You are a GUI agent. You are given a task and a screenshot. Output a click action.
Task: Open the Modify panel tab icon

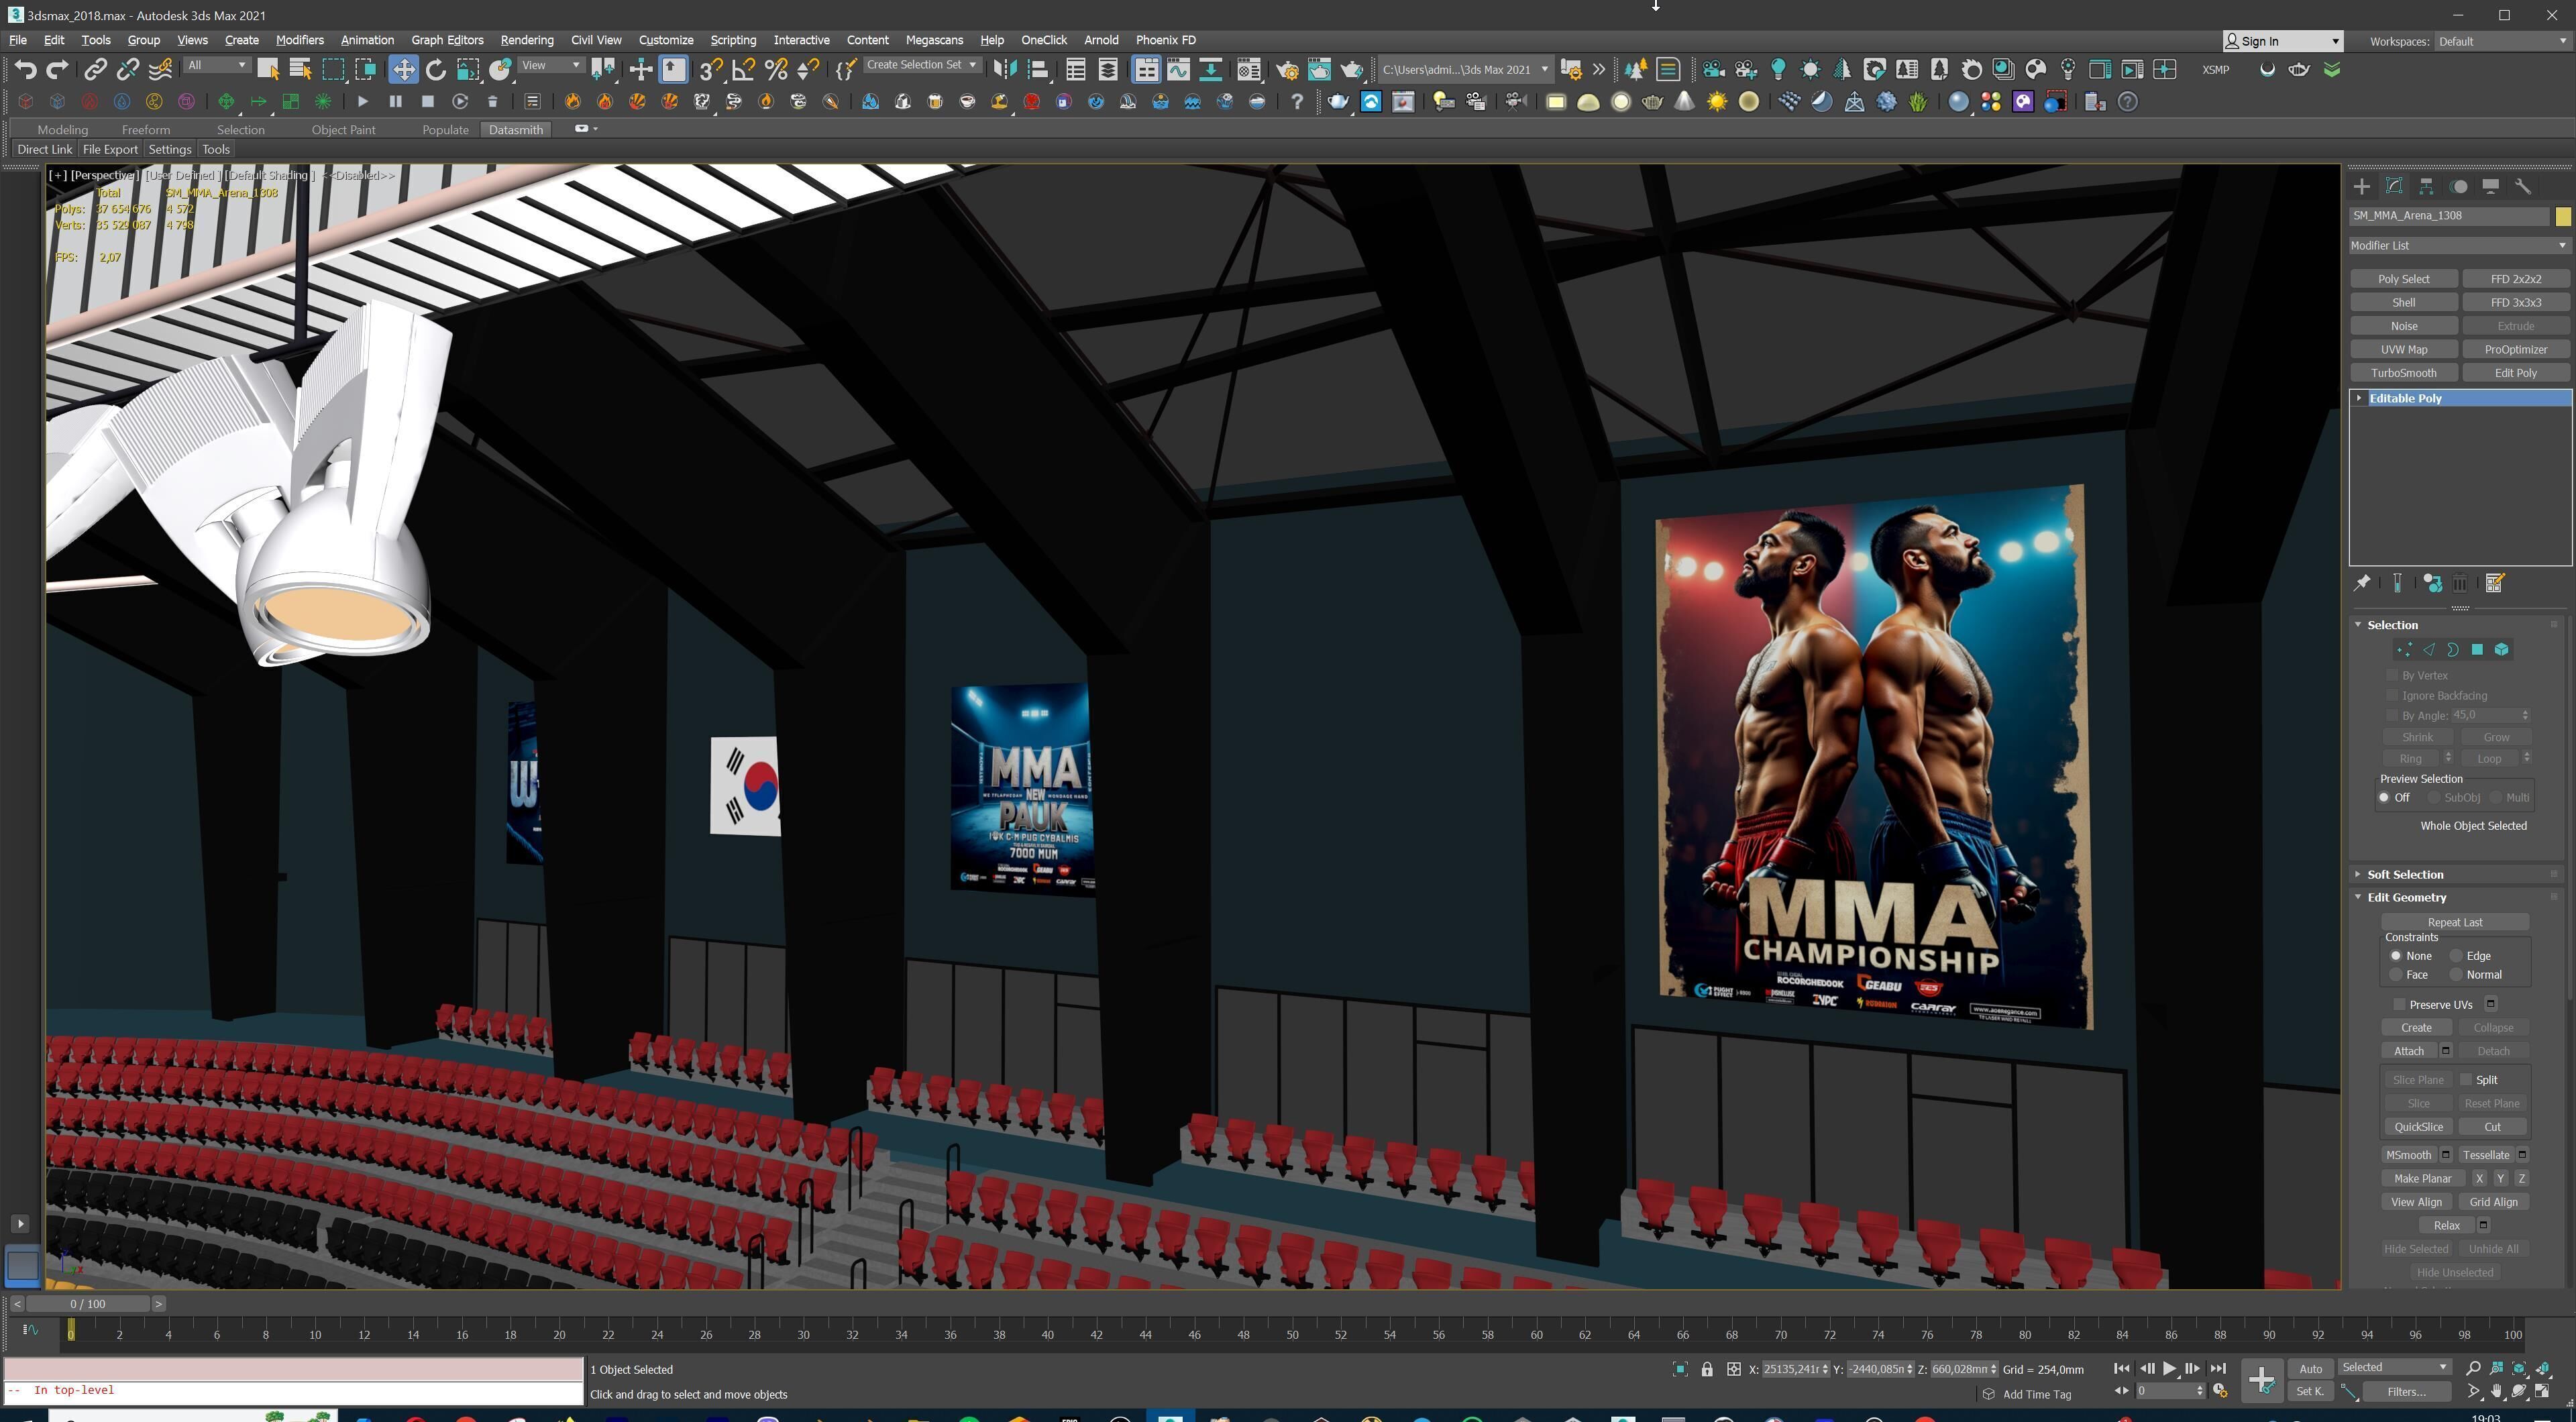[2394, 186]
